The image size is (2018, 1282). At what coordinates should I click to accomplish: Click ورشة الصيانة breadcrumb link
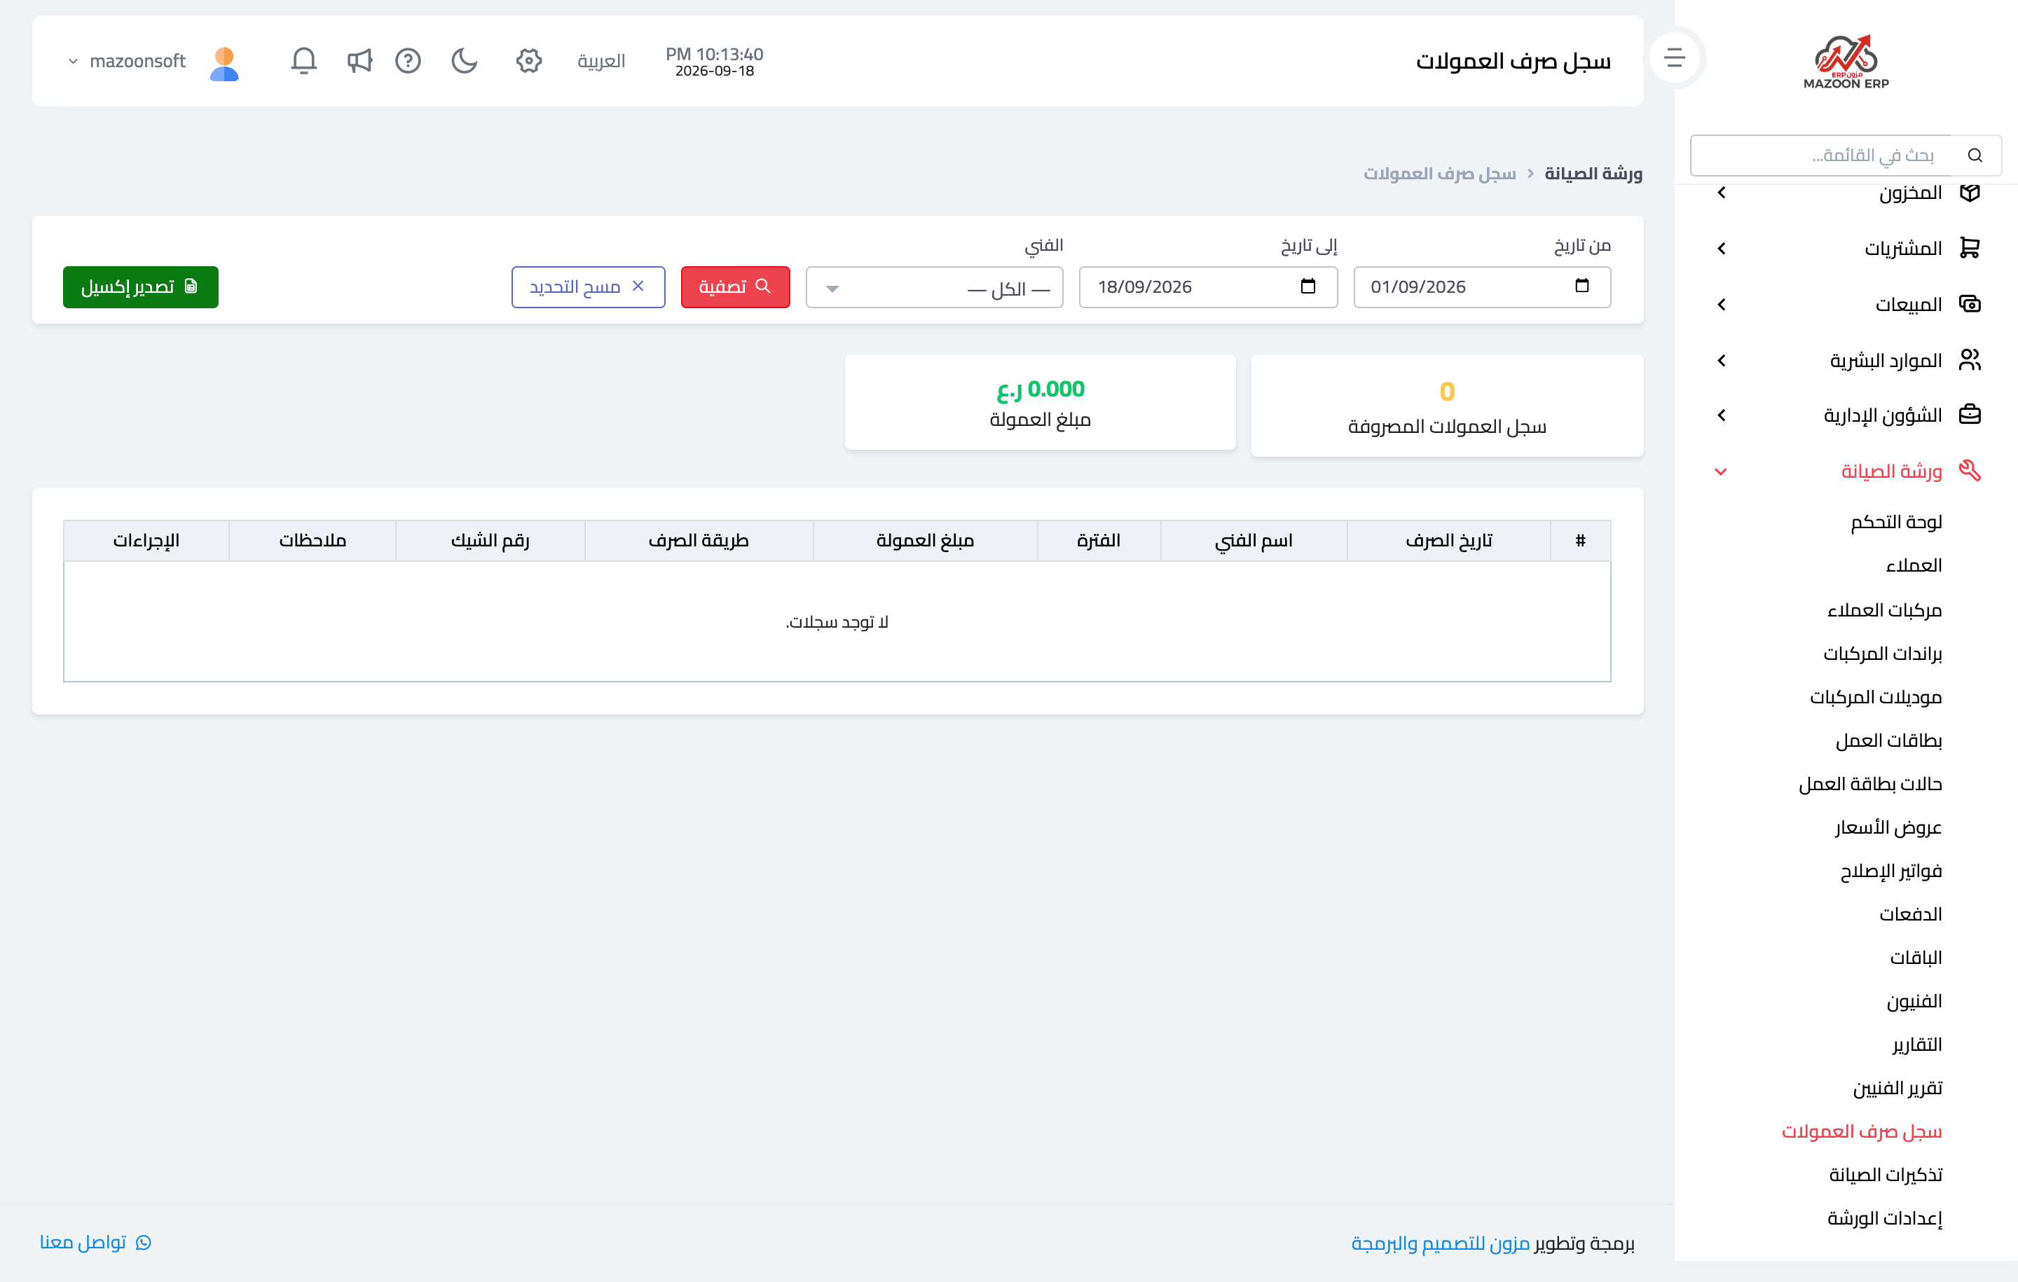(1593, 174)
